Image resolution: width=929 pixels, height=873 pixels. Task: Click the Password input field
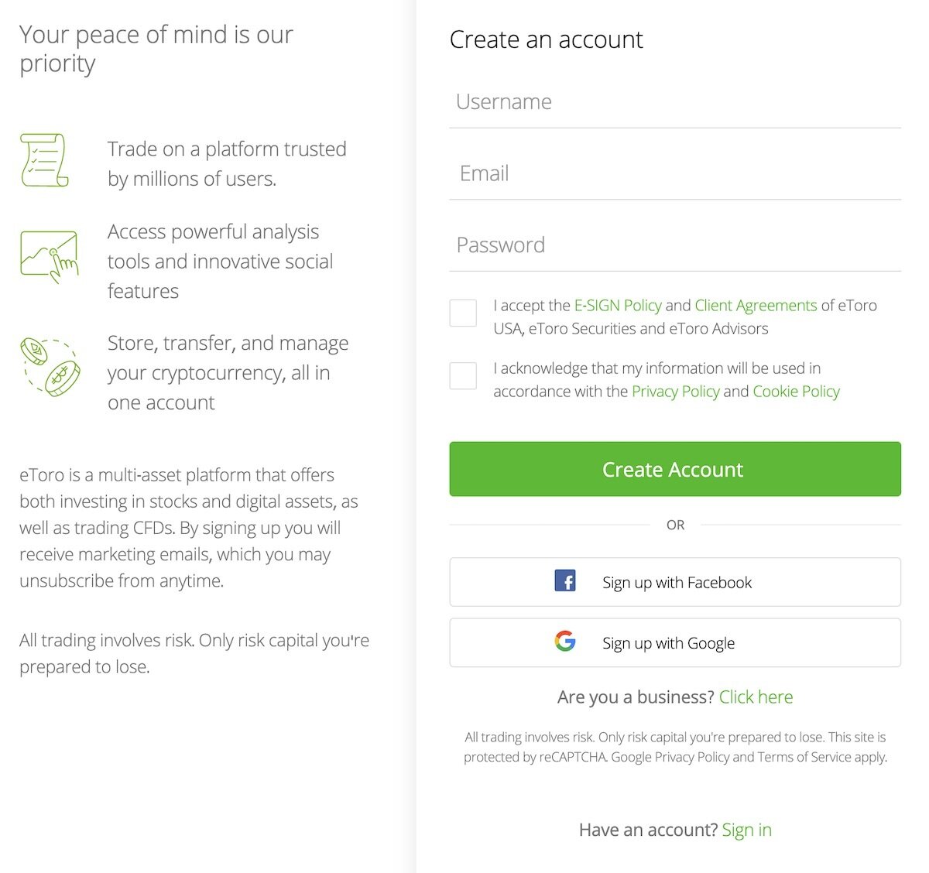[674, 245]
